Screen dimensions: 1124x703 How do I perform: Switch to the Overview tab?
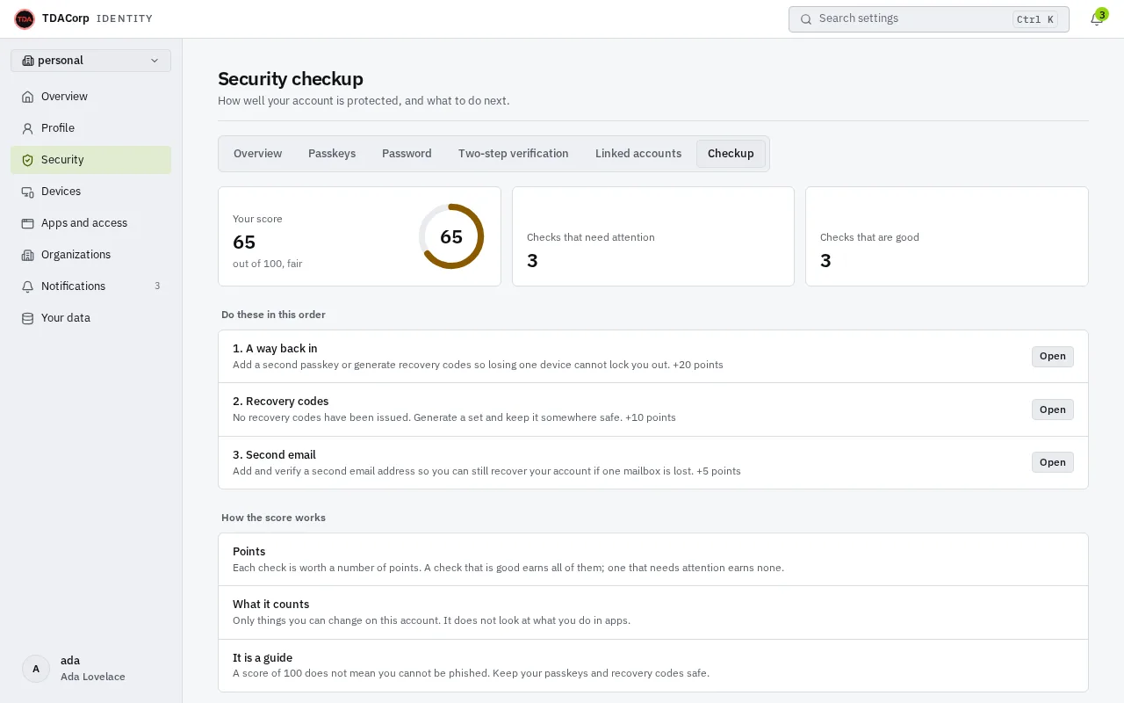(x=257, y=154)
